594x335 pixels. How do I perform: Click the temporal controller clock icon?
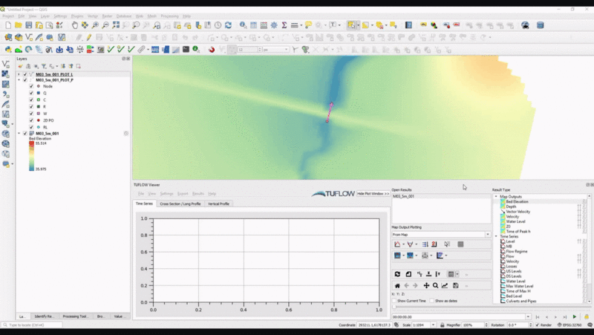218,25
